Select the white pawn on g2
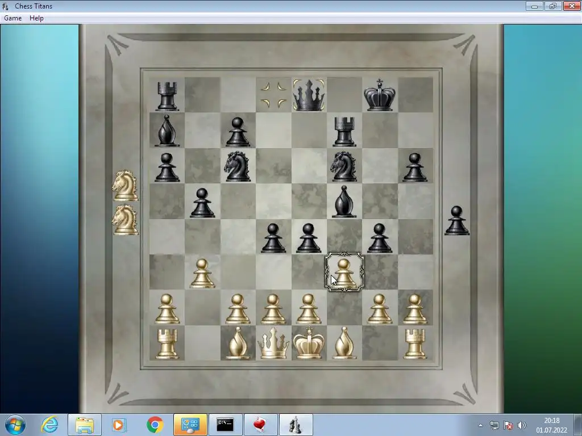582x436 pixels. pyautogui.click(x=379, y=309)
